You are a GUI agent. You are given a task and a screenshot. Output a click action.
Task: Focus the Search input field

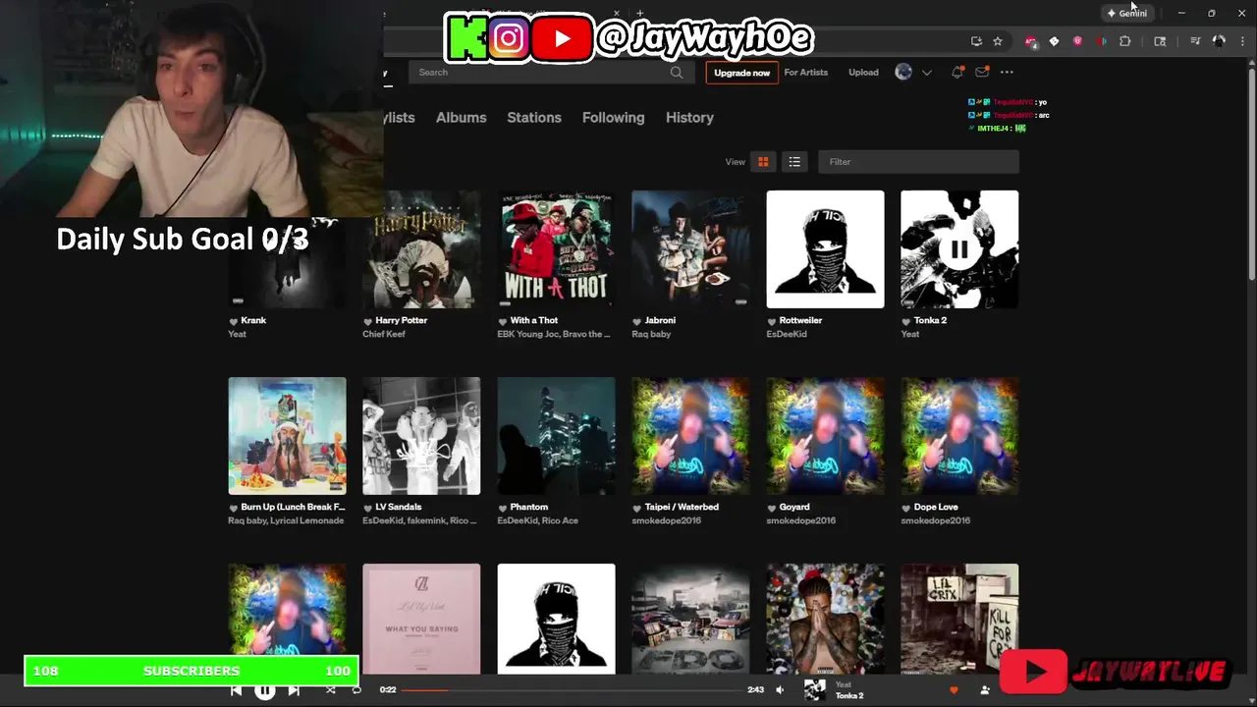pos(550,73)
